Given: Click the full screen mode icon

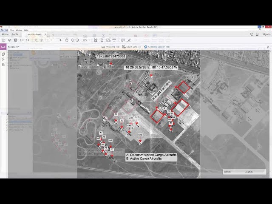Looking at the screenshot, I should (108, 40).
